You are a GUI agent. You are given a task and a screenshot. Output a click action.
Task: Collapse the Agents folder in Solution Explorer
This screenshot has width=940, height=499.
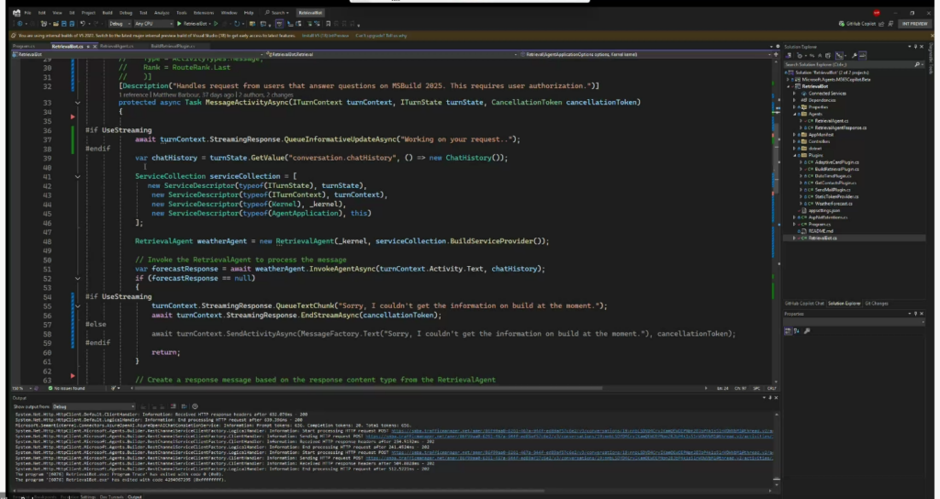coord(796,114)
